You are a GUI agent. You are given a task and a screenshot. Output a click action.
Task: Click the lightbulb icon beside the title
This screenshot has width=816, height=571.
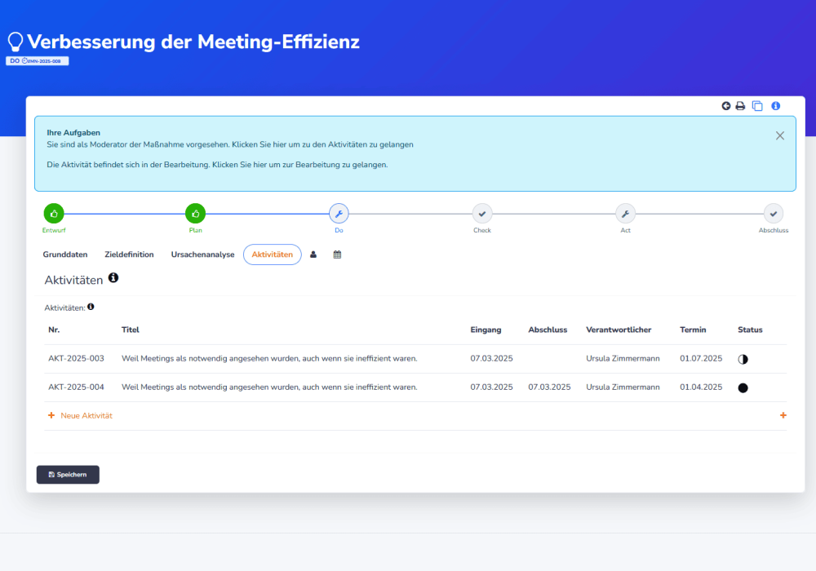[15, 42]
